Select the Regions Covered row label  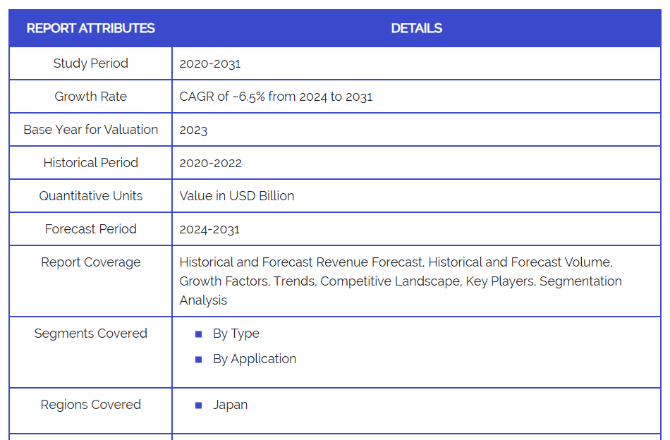tap(90, 405)
